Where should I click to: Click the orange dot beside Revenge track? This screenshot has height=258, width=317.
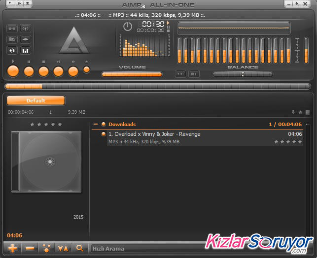coord(104,134)
